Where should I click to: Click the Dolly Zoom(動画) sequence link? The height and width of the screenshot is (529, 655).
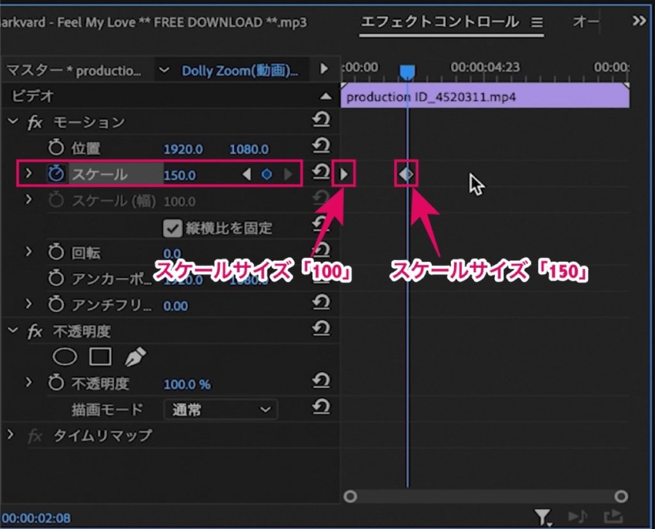241,70
